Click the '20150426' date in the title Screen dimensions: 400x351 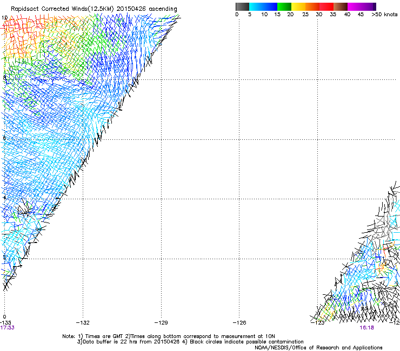(x=131, y=9)
